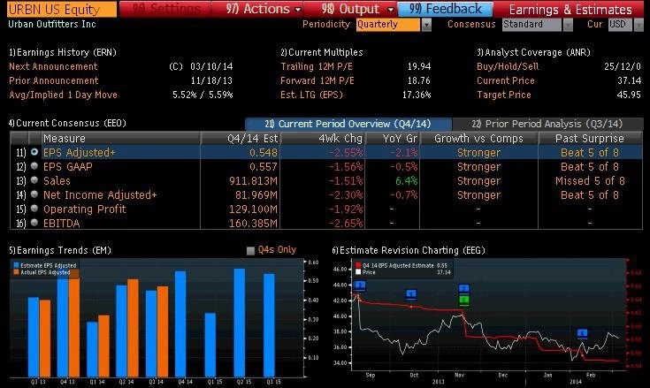Click the EBITDA estimate 160.385M
The height and width of the screenshot is (388, 650).
pos(253,224)
